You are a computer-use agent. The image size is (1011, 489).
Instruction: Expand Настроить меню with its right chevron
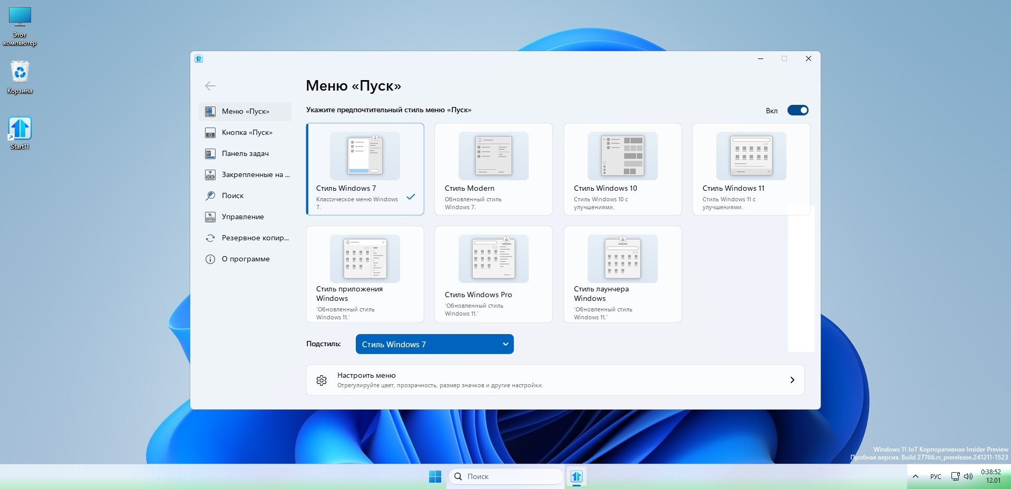792,380
